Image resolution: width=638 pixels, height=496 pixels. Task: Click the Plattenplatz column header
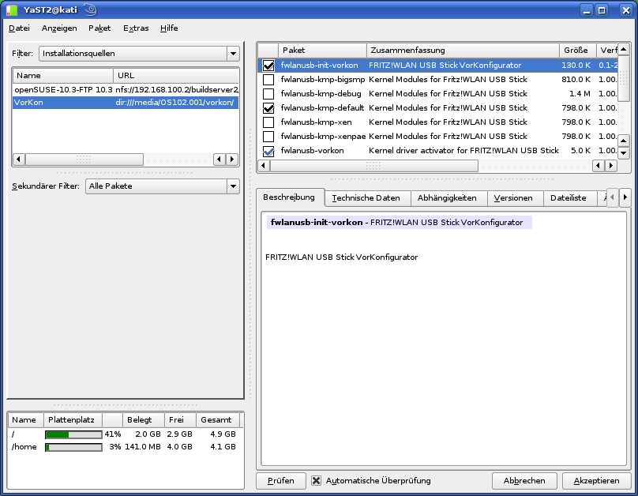point(73,420)
